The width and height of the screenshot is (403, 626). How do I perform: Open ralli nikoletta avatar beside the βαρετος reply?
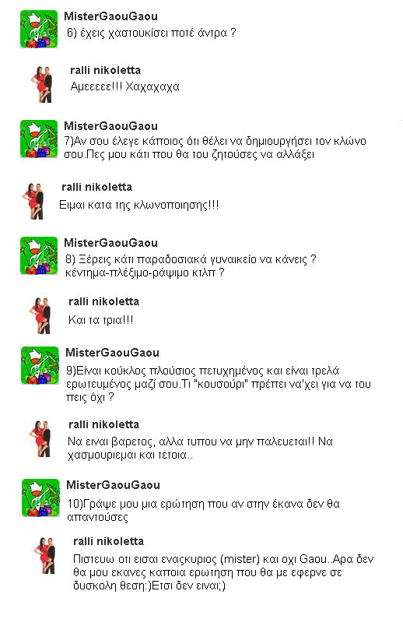[40, 438]
